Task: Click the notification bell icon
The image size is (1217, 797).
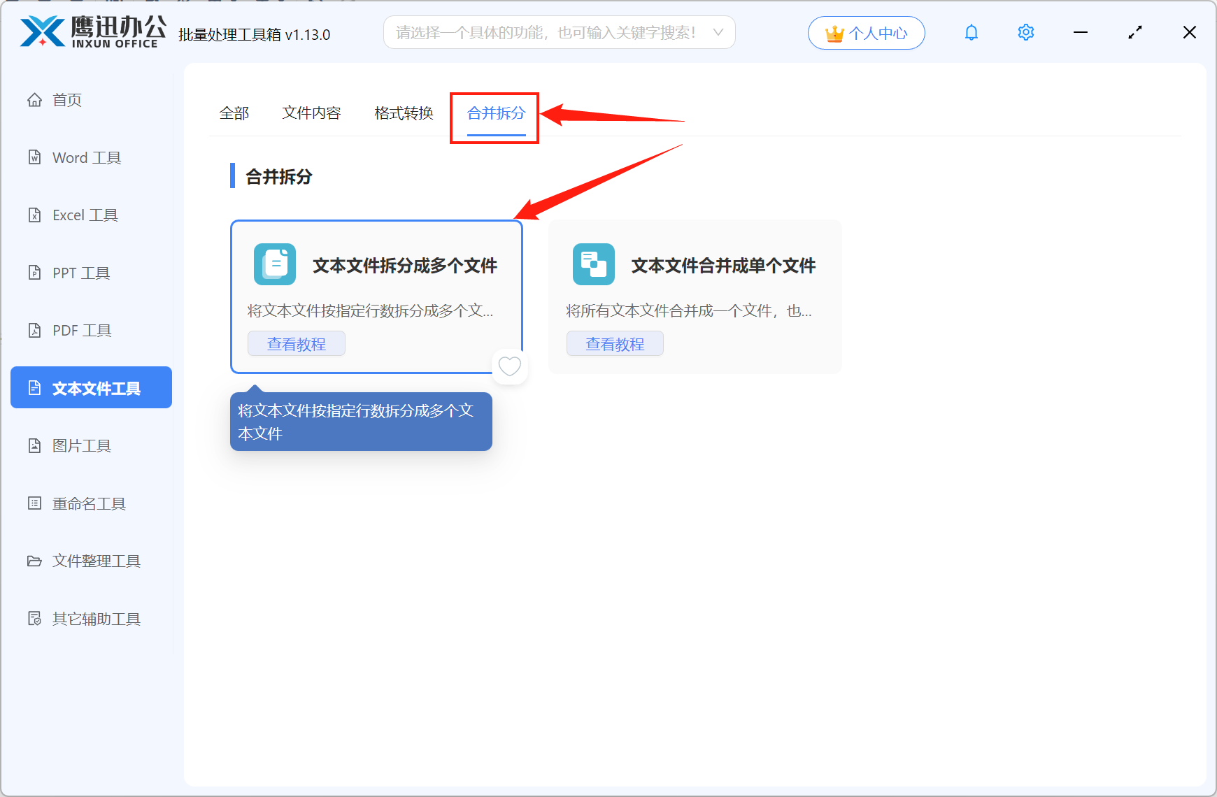Action: (x=971, y=32)
